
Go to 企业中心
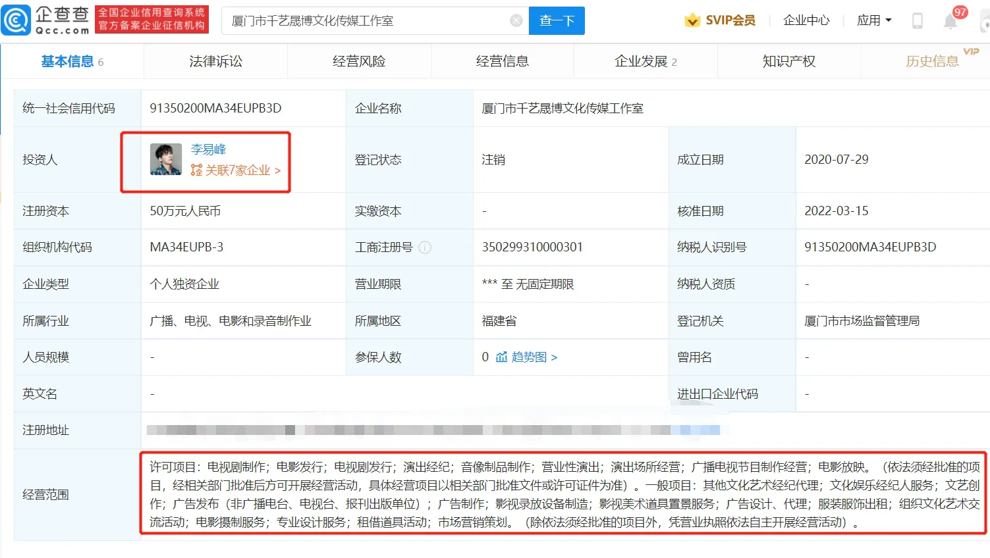click(806, 20)
